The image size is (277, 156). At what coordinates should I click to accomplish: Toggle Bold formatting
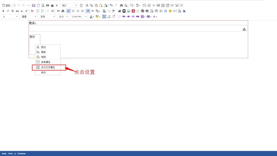click(x=3, y=11)
